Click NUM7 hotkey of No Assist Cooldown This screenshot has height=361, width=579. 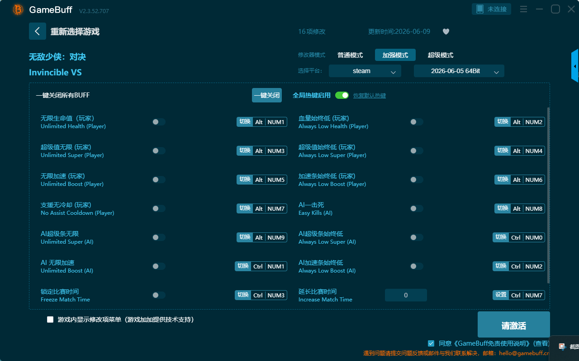pyautogui.click(x=276, y=208)
